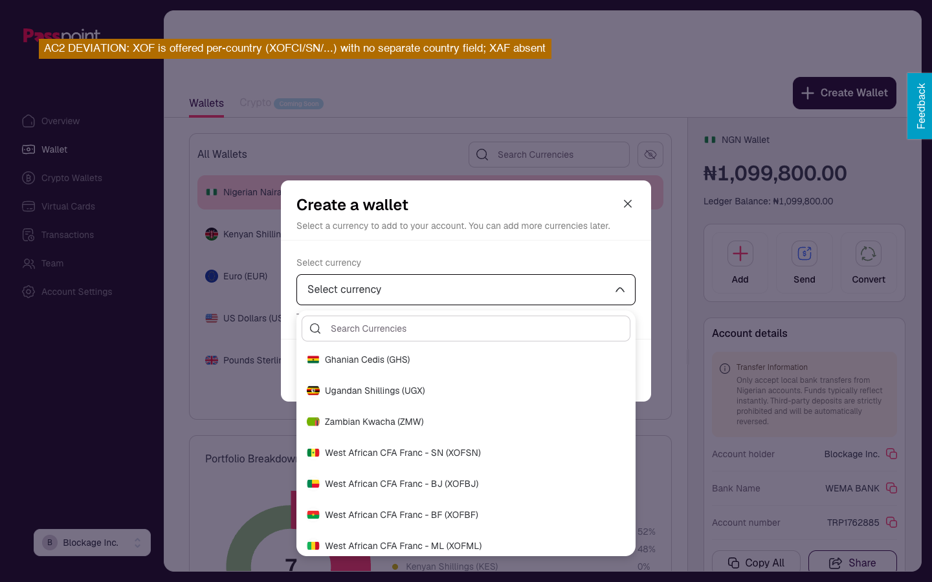
Task: Switch to the Crypto tab
Action: (x=256, y=103)
